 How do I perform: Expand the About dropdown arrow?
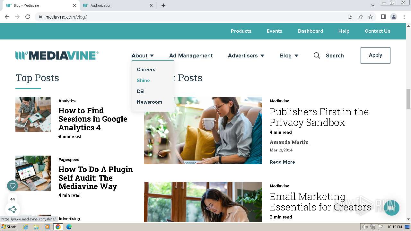[152, 56]
